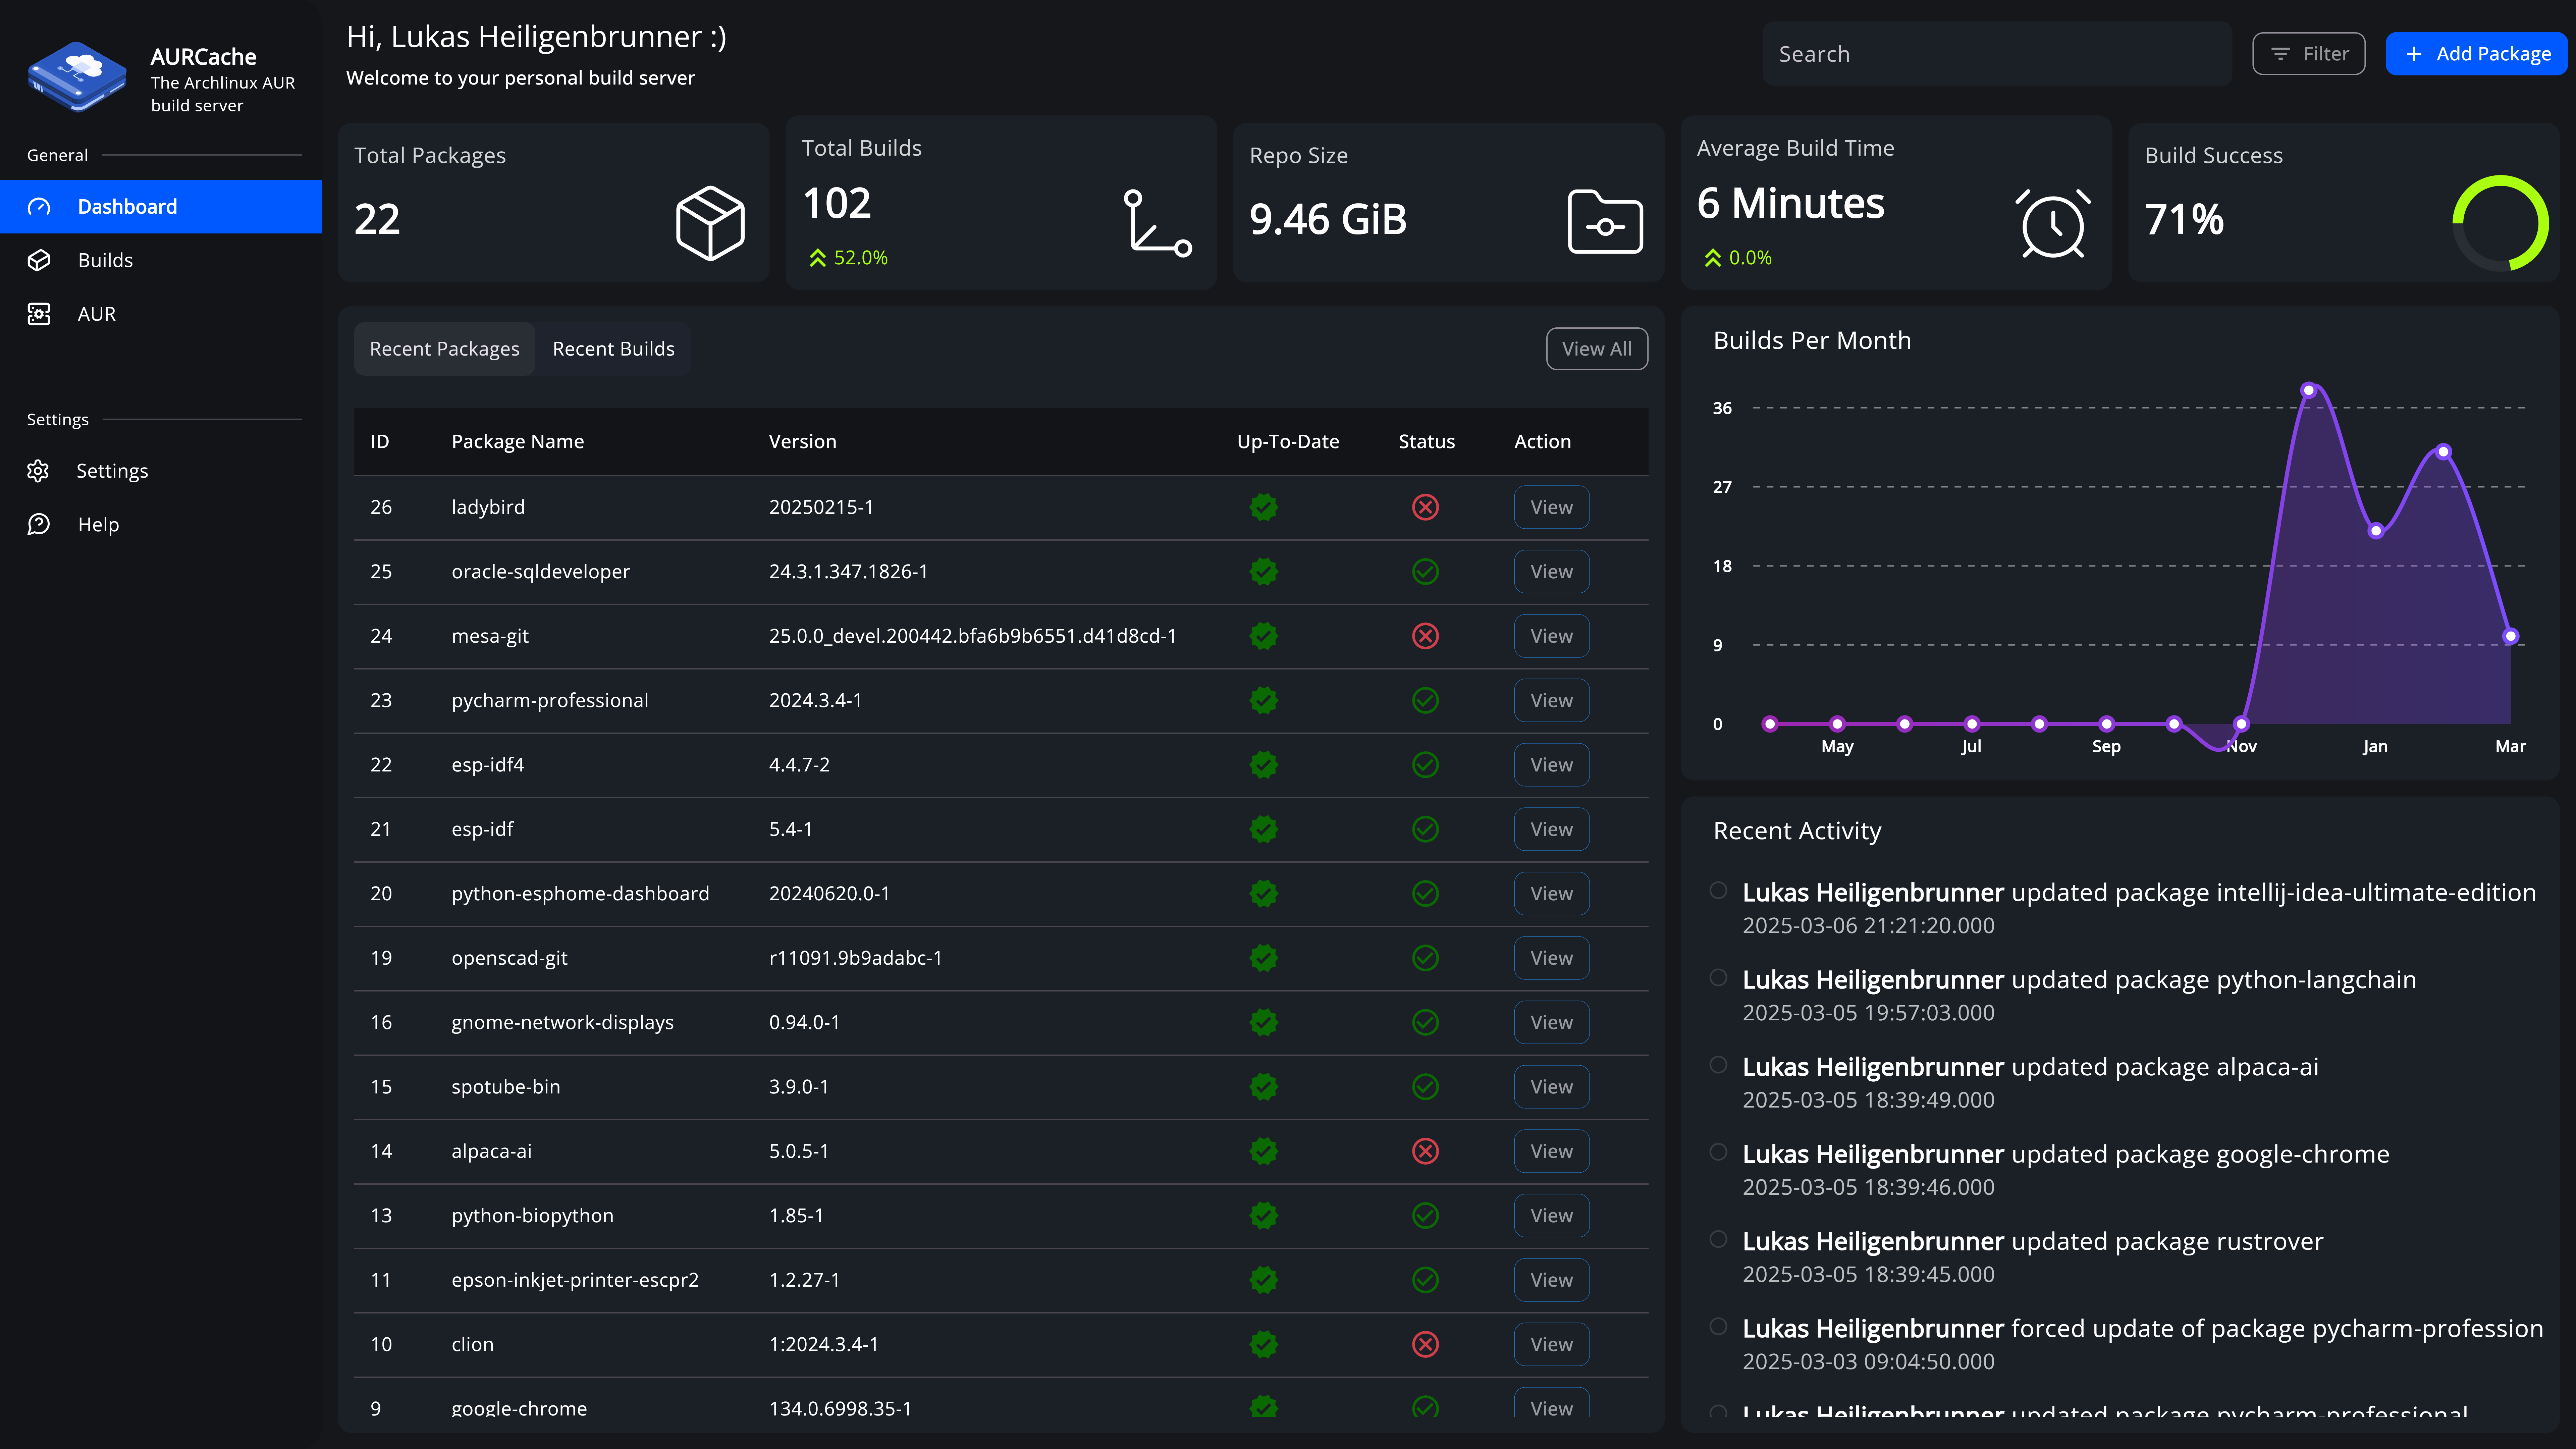The height and width of the screenshot is (1449, 2576).
Task: Click the Builds cube icon in sidebar
Action: pos(39,260)
